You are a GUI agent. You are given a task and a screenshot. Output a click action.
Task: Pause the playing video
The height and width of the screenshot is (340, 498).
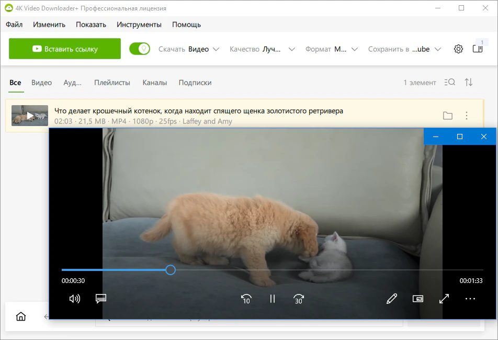[273, 299]
